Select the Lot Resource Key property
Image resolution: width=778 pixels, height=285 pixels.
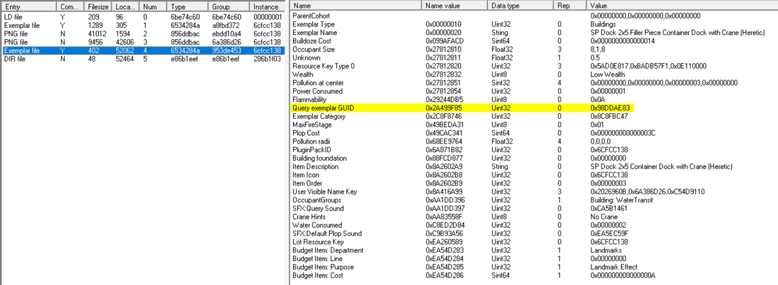pyautogui.click(x=534, y=242)
